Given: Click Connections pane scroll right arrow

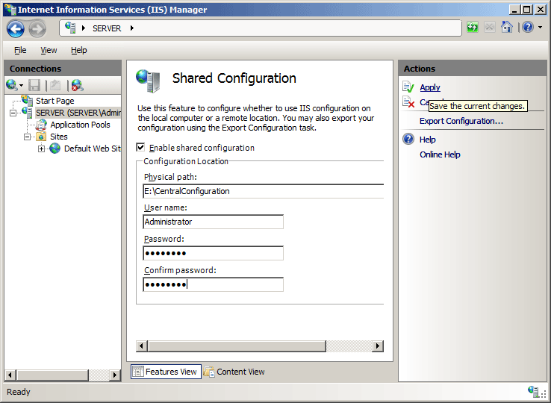Looking at the screenshot, I should tap(114, 375).
